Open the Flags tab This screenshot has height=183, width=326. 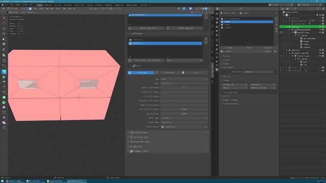click(195, 73)
